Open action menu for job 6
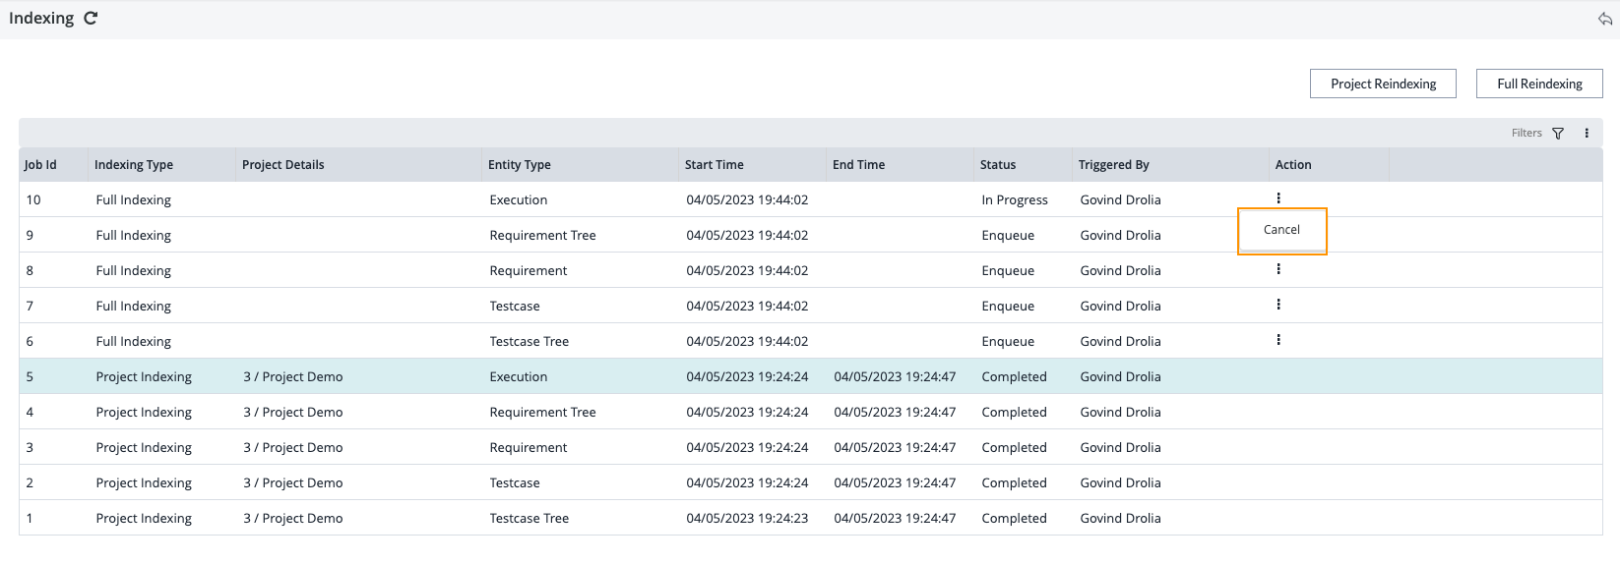 (1278, 340)
